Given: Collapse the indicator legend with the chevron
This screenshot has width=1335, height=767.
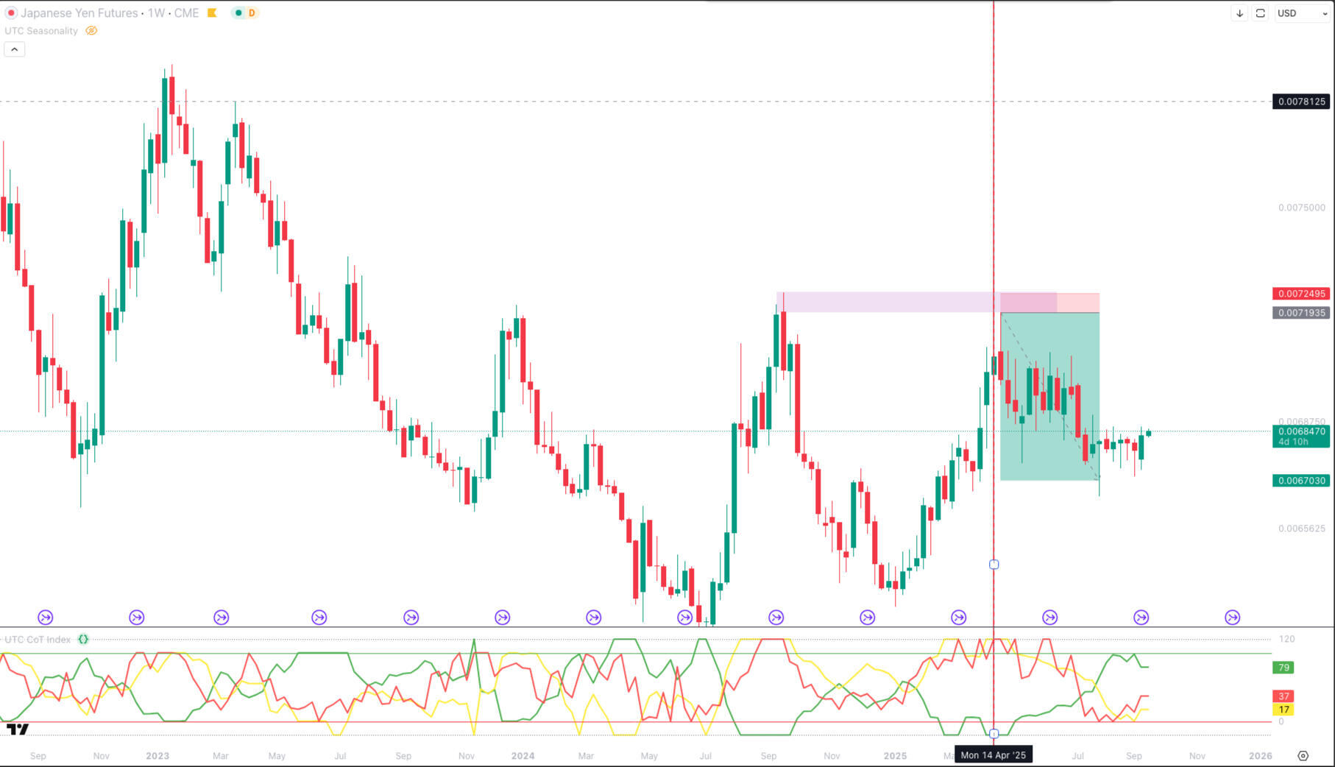Looking at the screenshot, I should 15,49.
